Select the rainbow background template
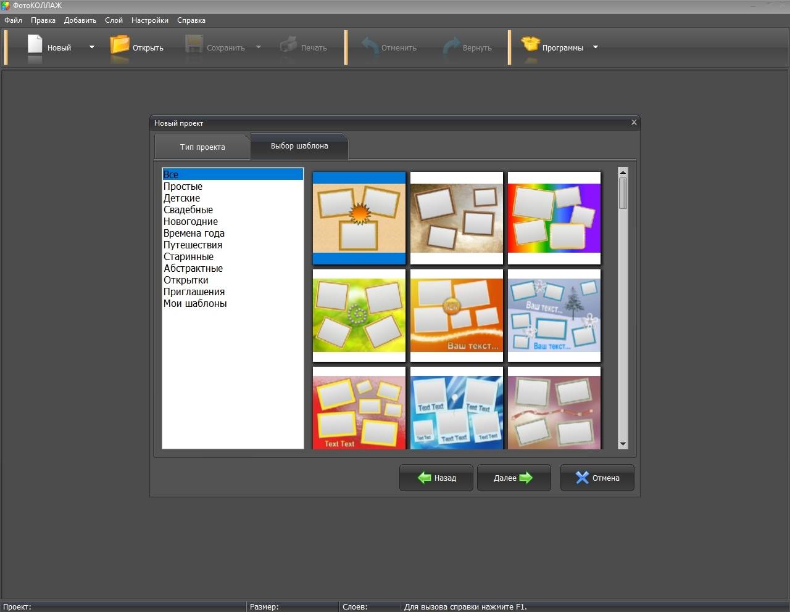 (x=554, y=218)
